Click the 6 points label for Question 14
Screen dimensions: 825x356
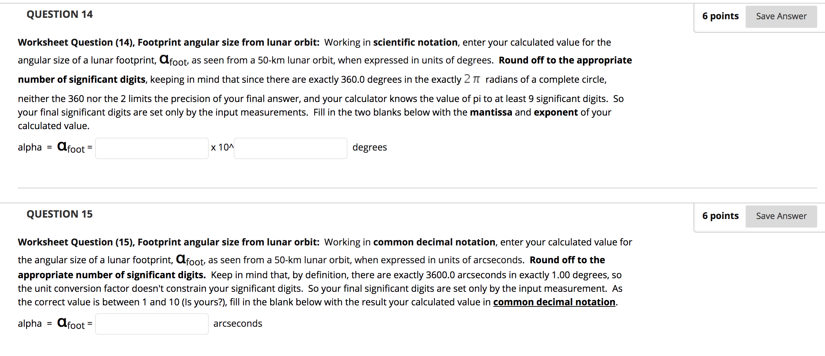tap(720, 16)
